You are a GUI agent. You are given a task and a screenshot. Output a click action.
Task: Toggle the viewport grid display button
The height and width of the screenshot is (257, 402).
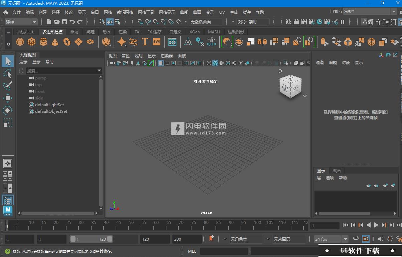coord(161,63)
